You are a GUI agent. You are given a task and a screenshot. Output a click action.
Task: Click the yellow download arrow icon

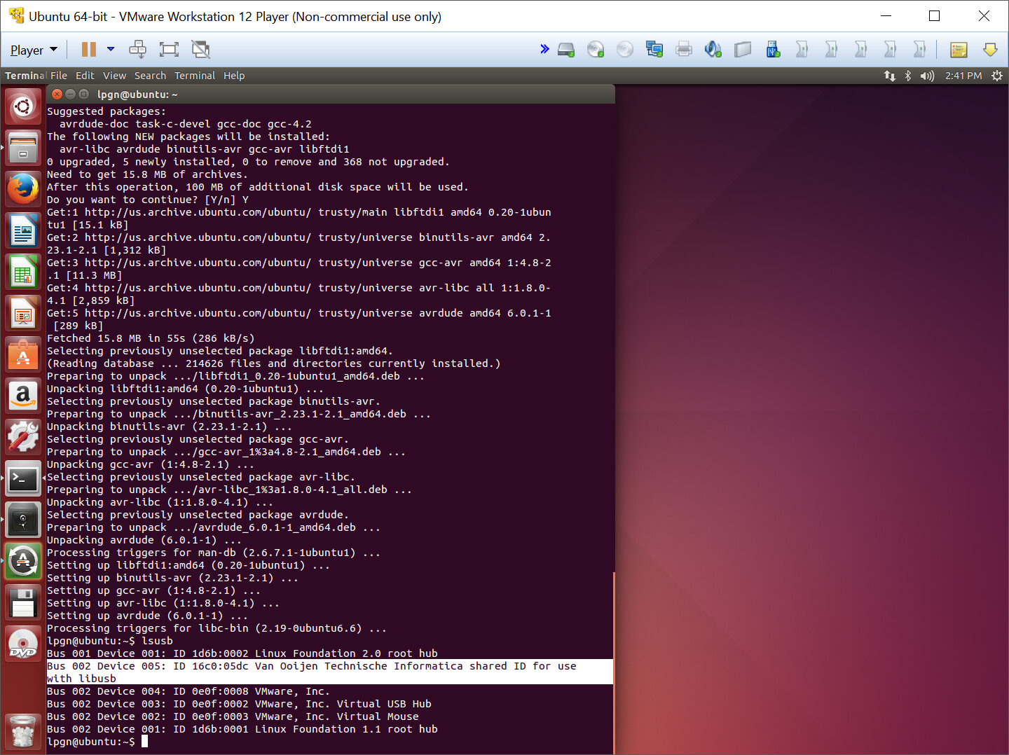point(990,49)
